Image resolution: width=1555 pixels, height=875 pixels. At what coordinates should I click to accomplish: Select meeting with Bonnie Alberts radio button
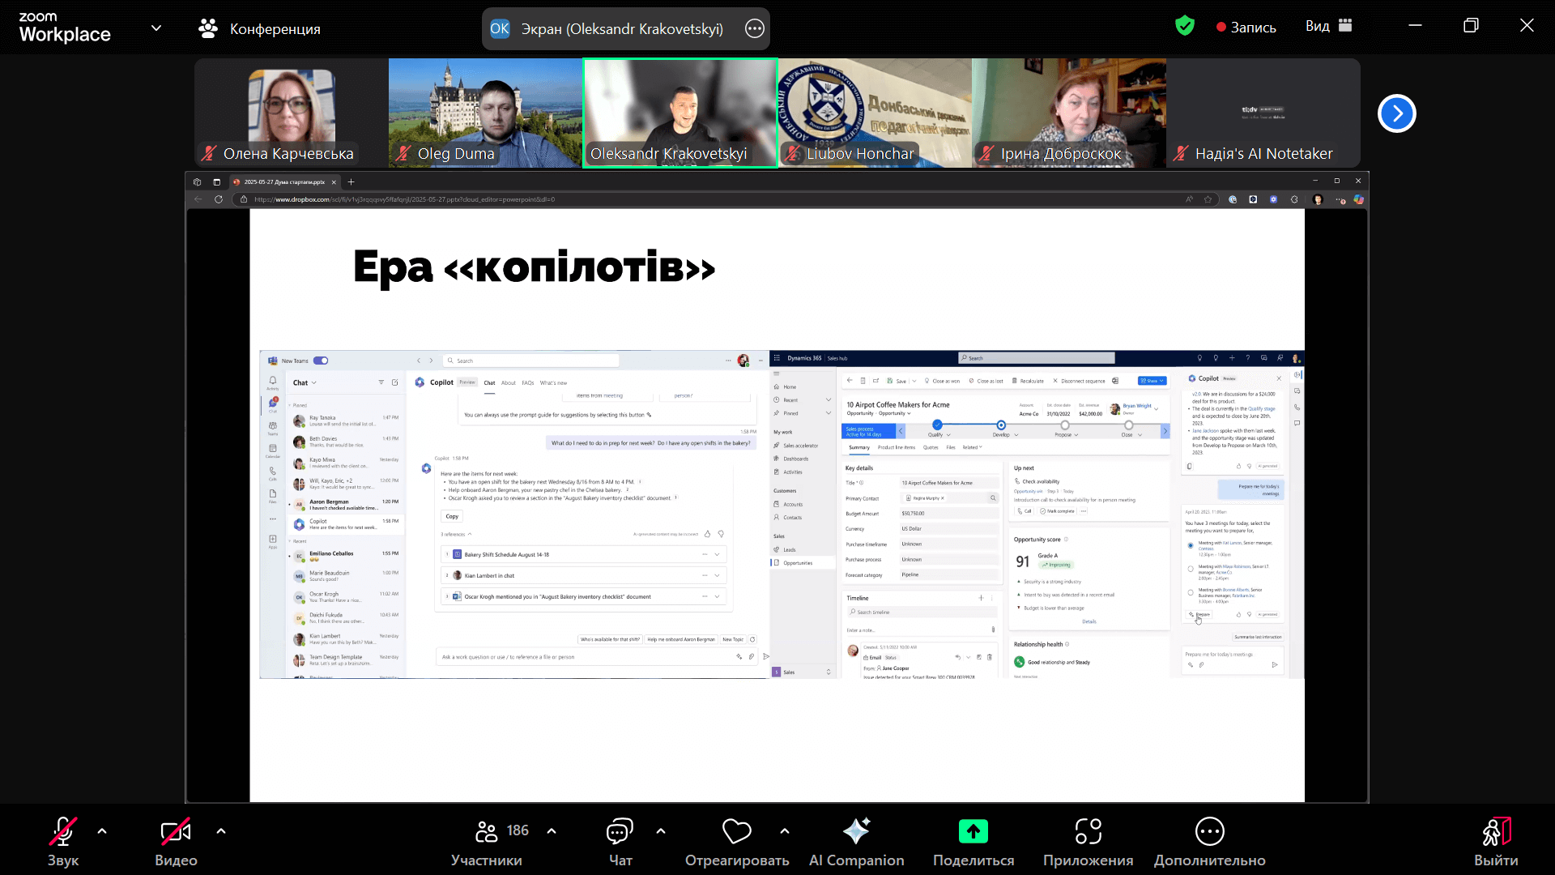click(1191, 592)
